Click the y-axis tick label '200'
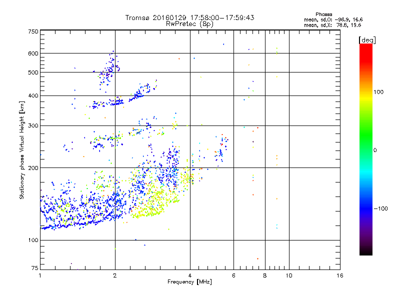The height and width of the screenshot is (300, 400). (33, 168)
